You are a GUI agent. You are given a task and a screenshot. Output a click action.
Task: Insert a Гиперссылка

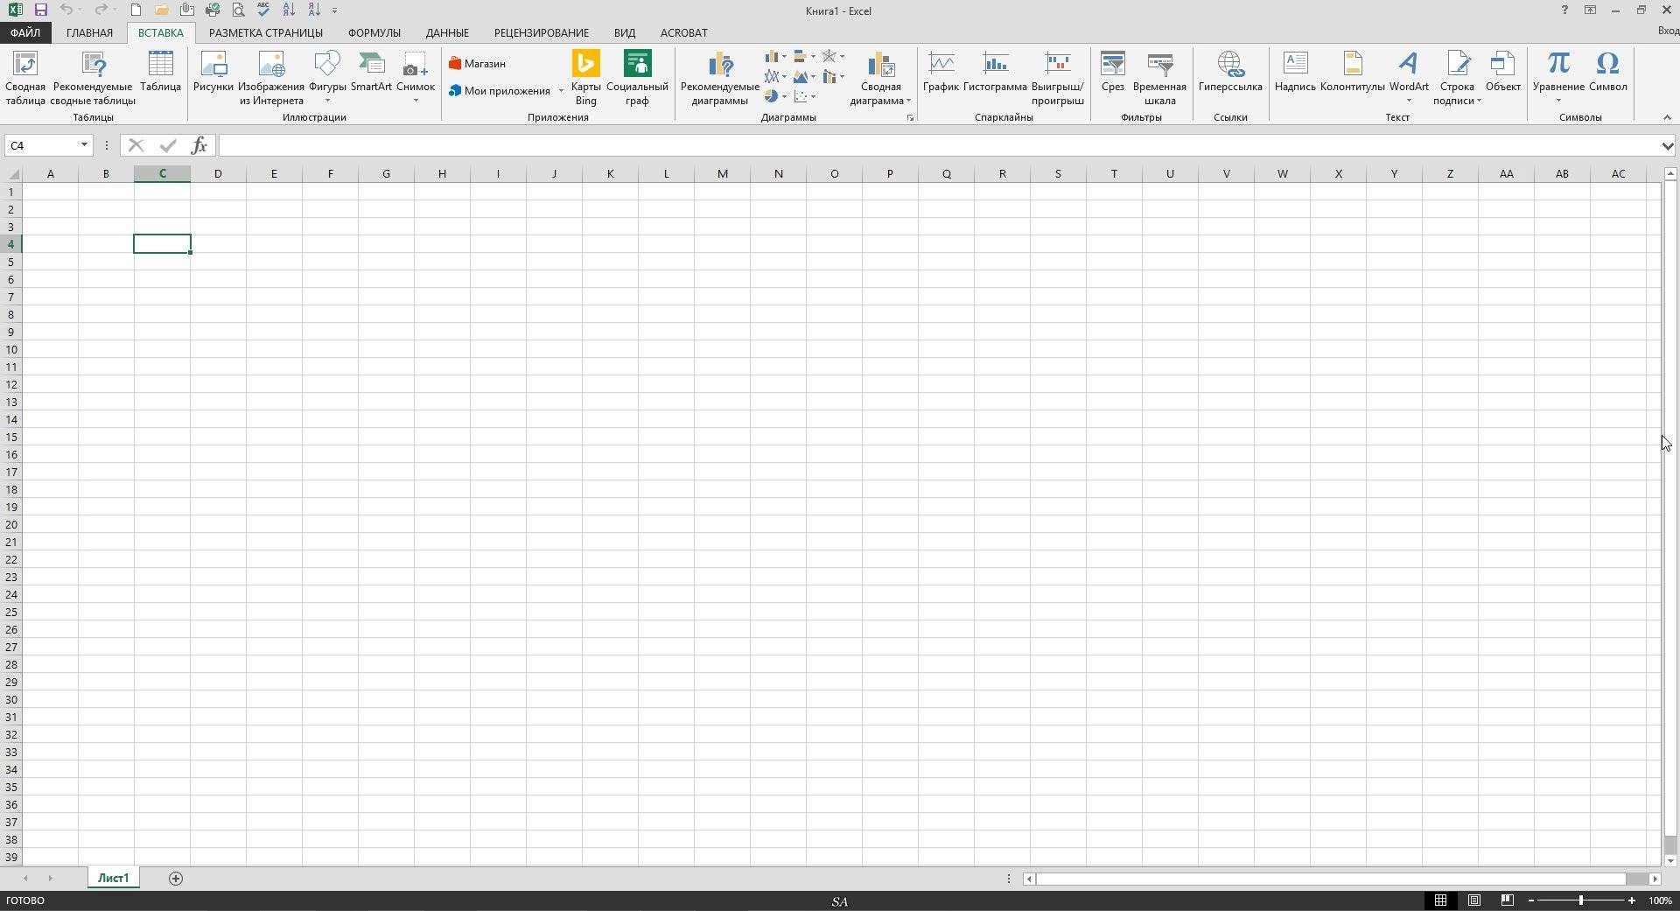point(1230,72)
